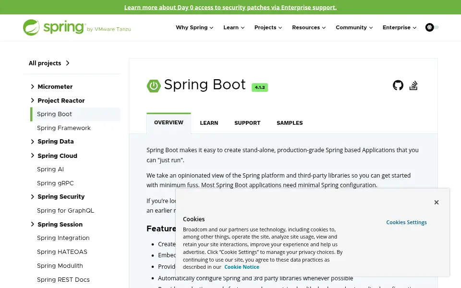Select the OVERVIEW tab

click(169, 123)
